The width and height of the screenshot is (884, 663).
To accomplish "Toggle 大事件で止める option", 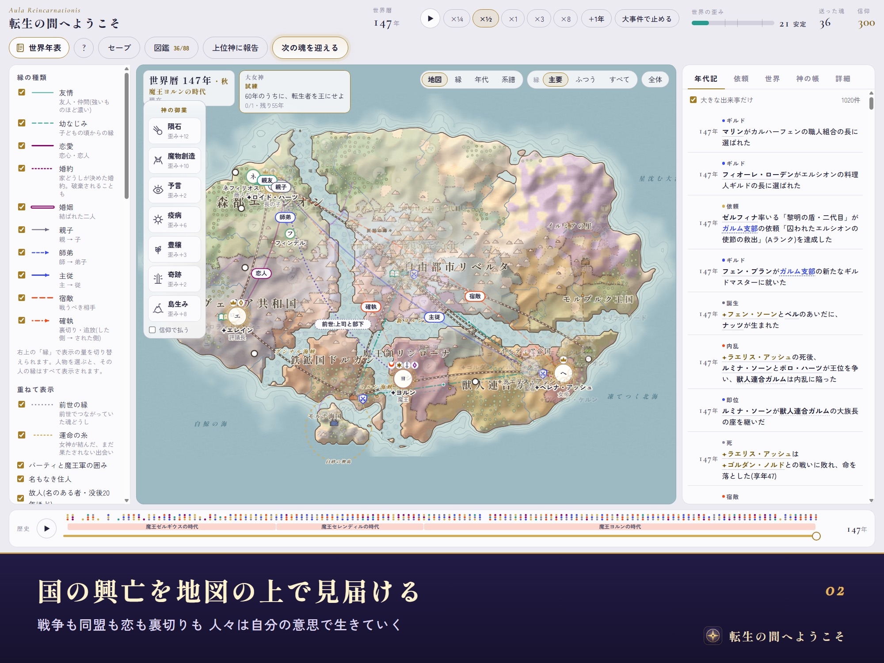I will tap(647, 19).
